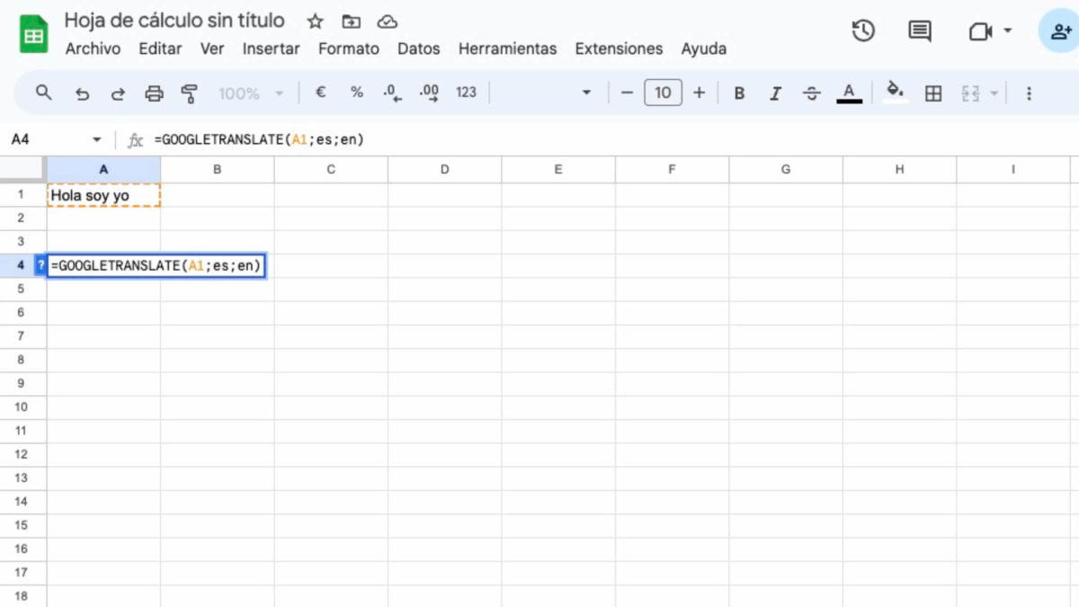This screenshot has height=607, width=1079.
Task: Click the font size 10 field
Action: pyautogui.click(x=663, y=93)
